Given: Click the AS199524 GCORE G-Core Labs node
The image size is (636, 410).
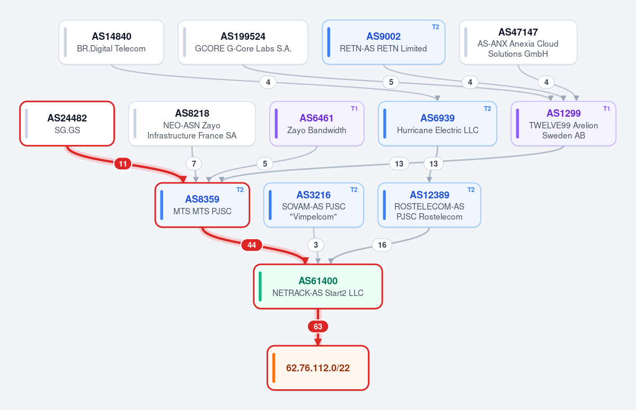Looking at the screenshot, I should (243, 42).
